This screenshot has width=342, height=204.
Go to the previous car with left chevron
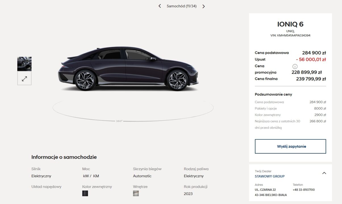[160, 6]
